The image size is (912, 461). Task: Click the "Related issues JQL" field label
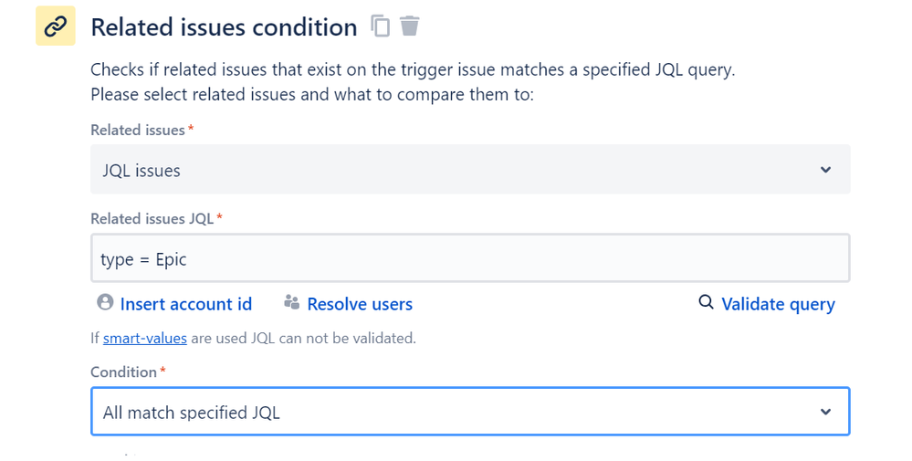[x=152, y=218]
